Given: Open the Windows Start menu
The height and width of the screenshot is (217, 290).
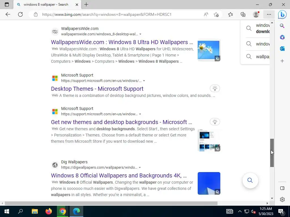Looking at the screenshot, I should [7, 211].
